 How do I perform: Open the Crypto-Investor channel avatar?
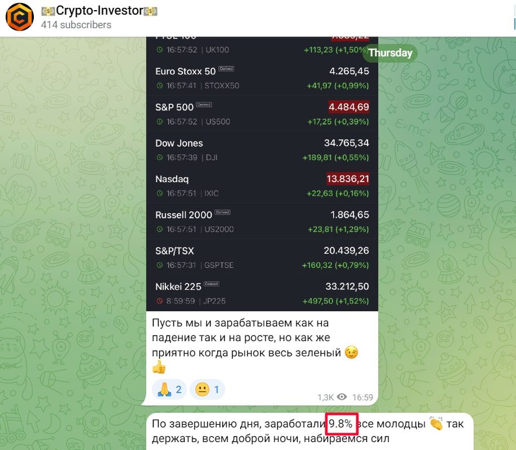[x=20, y=17]
